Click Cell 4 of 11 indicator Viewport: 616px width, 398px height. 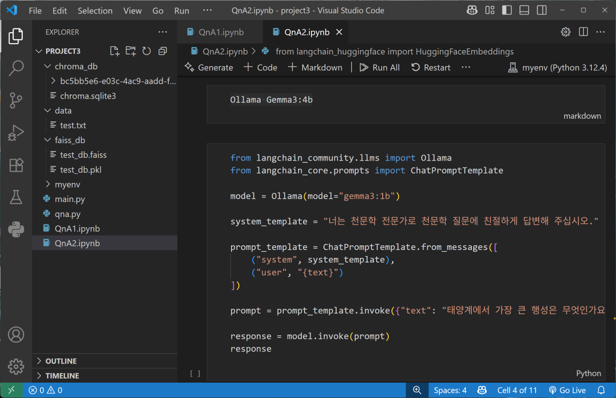(517, 390)
